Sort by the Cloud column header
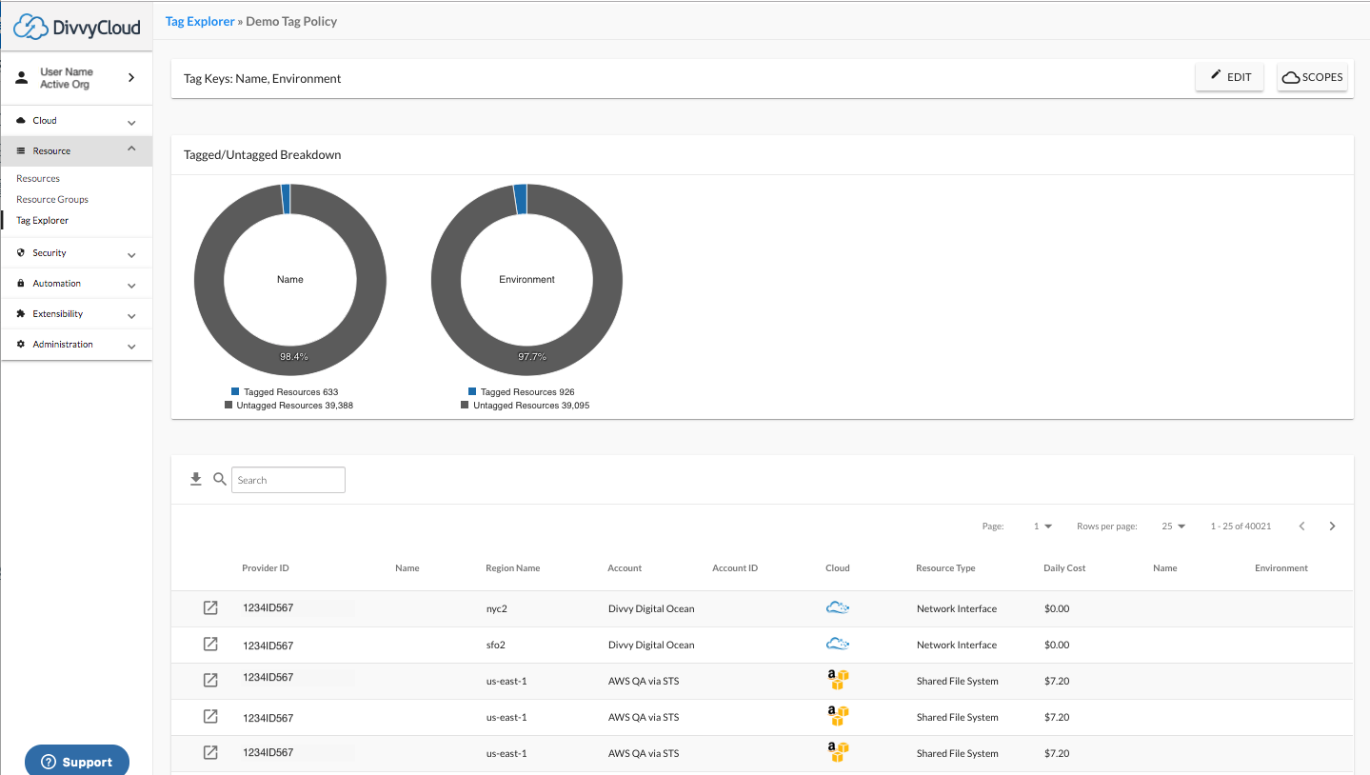Viewport: 1370px width, 775px height. tap(838, 567)
